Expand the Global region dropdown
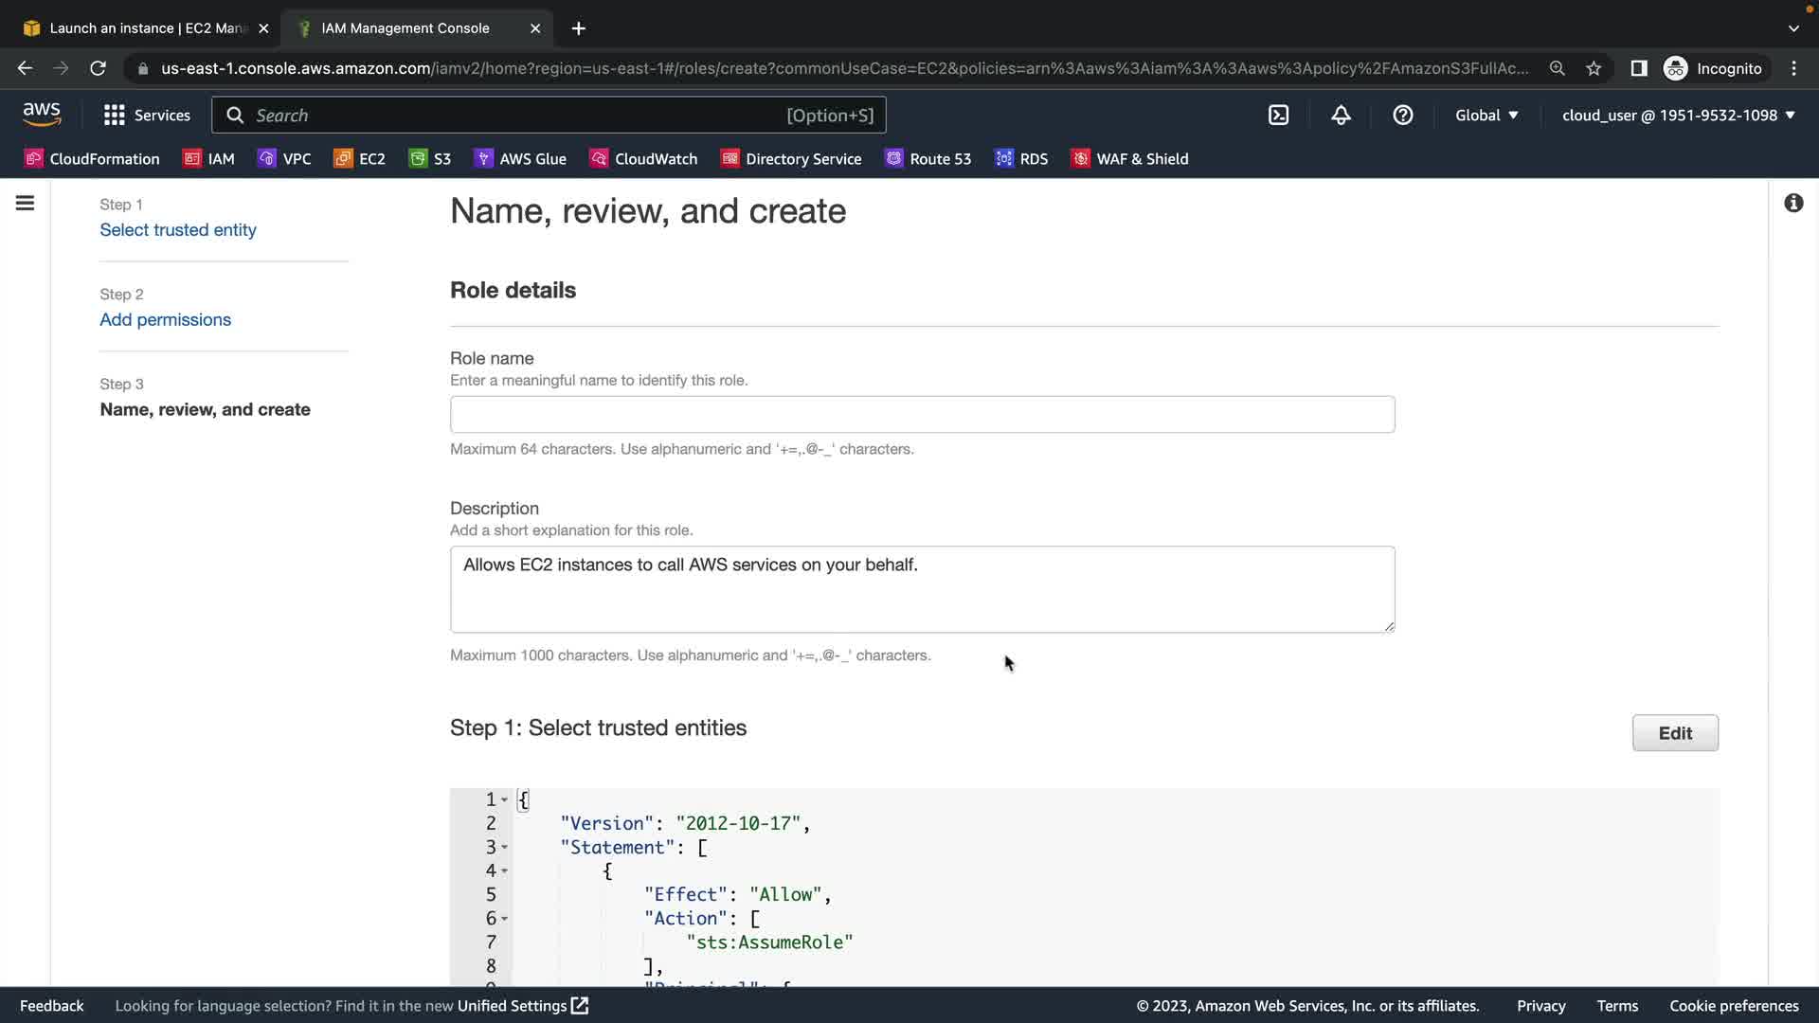This screenshot has height=1023, width=1819. [1486, 115]
